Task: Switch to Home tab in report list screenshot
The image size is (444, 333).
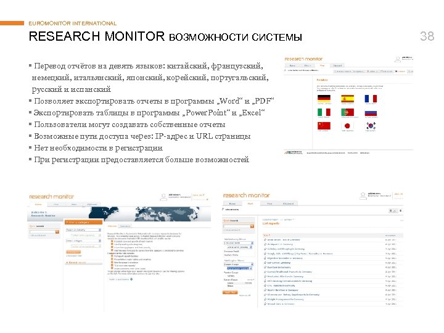Action: point(232,203)
